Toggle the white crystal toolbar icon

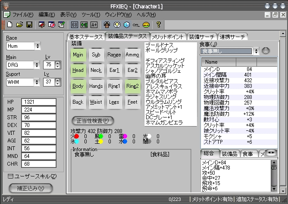(117, 25)
